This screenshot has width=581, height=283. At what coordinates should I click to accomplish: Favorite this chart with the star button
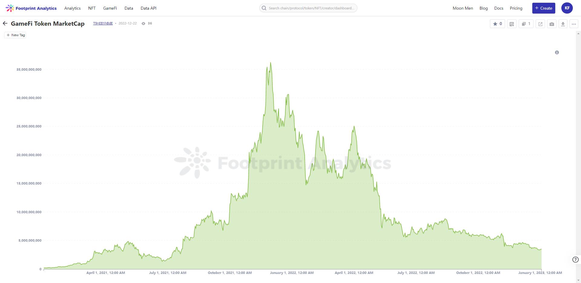[x=497, y=24]
